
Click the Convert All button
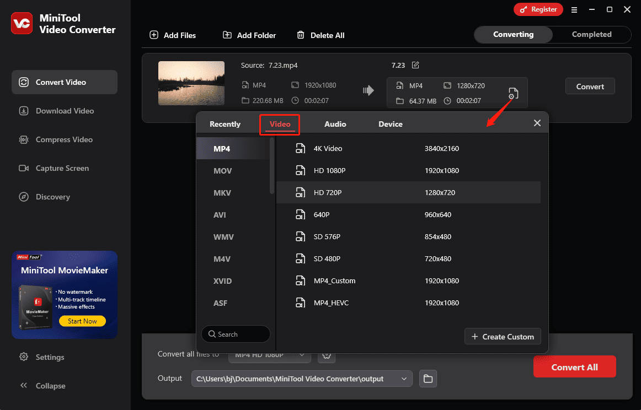coord(574,366)
